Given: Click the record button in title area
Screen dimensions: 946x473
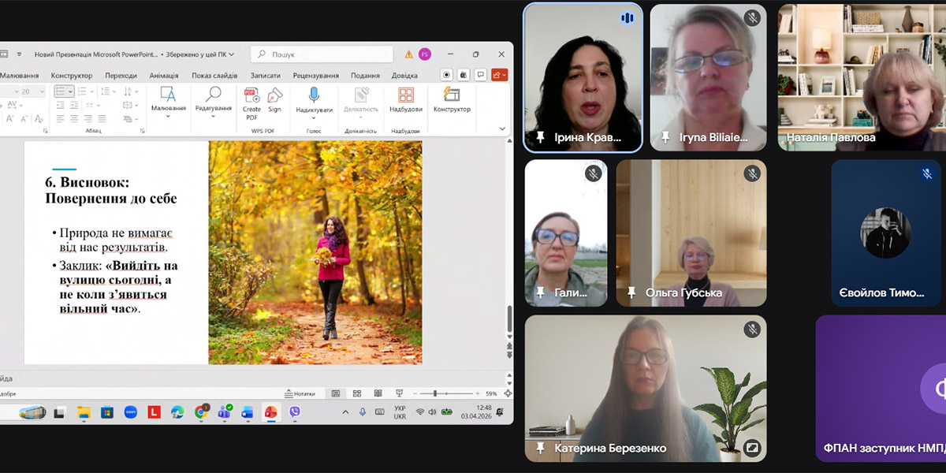Looking at the screenshot, I should pos(447,75).
